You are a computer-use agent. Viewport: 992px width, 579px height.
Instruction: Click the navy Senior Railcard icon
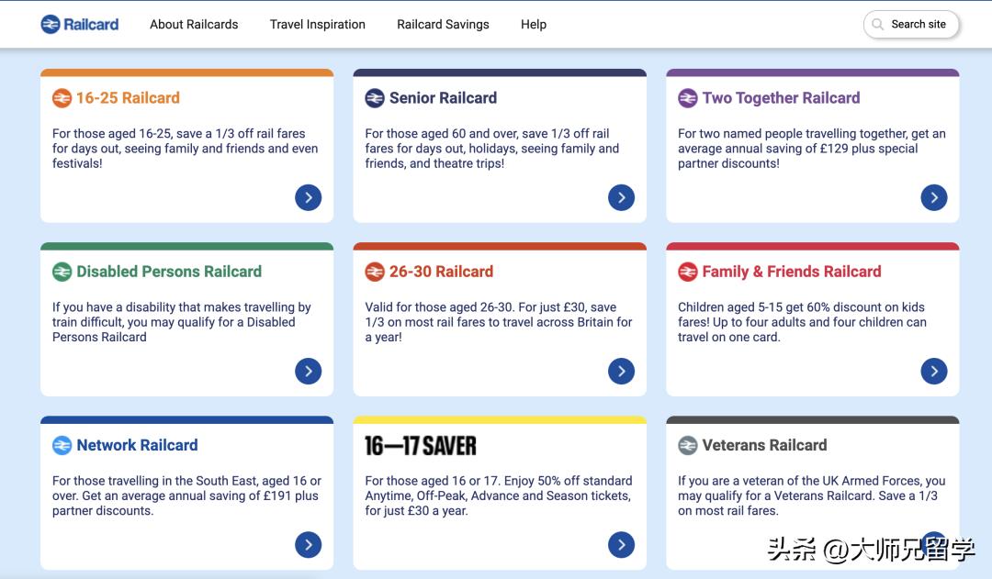tap(375, 98)
